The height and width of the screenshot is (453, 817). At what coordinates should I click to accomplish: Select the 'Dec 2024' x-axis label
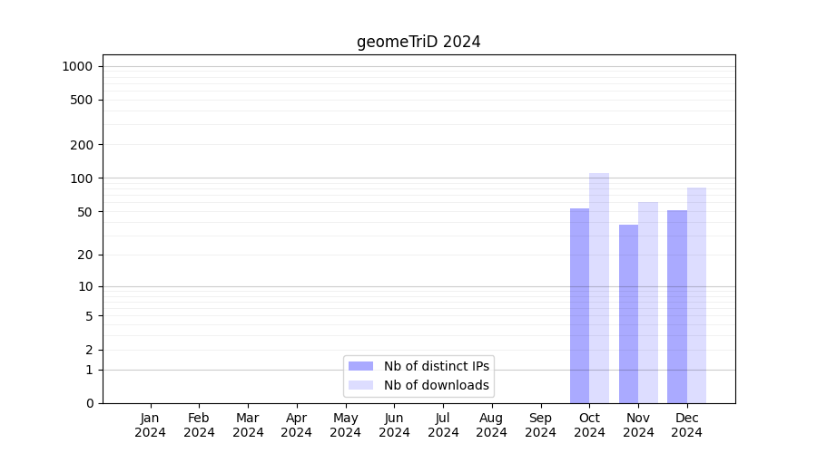click(687, 425)
